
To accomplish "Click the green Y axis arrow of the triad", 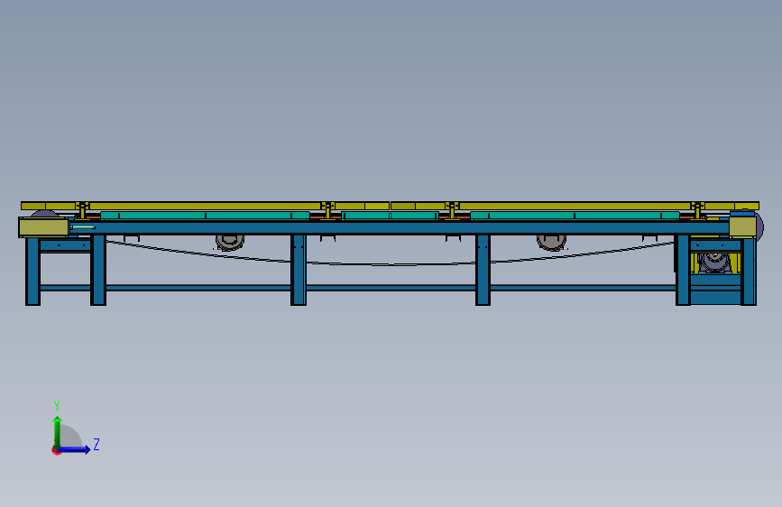I will tap(58, 432).
